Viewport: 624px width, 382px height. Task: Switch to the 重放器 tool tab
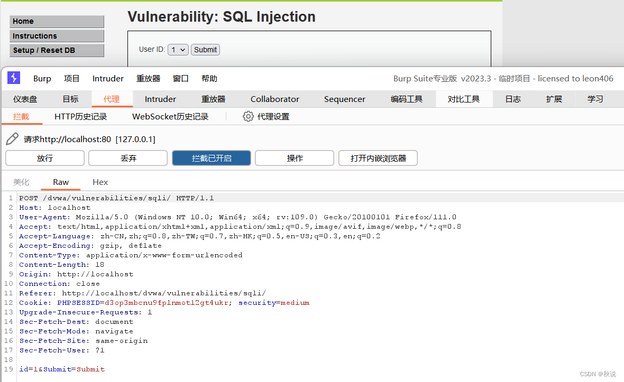point(213,99)
